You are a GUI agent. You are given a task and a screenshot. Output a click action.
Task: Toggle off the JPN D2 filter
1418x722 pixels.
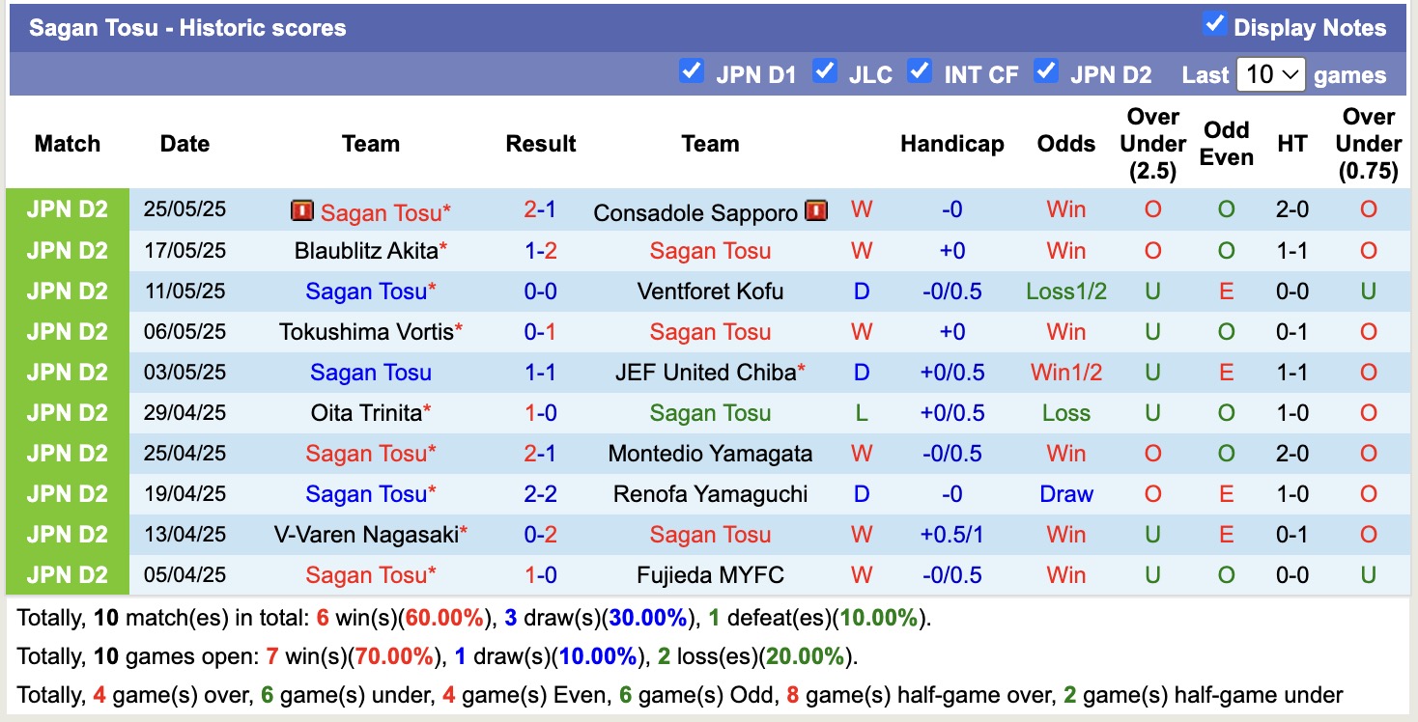(x=1047, y=70)
